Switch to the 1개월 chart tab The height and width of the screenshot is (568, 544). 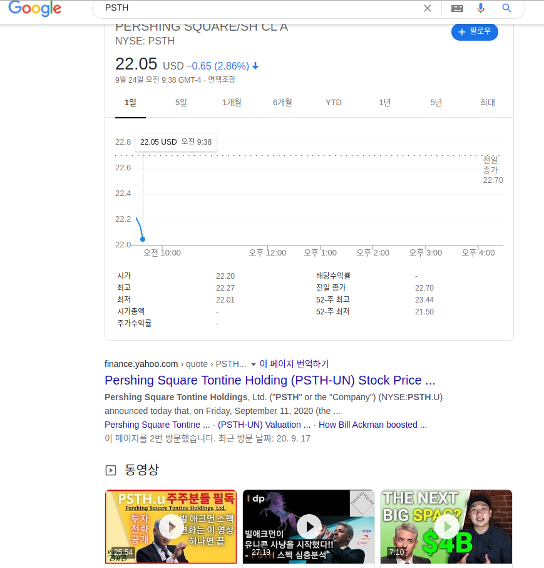(x=232, y=103)
